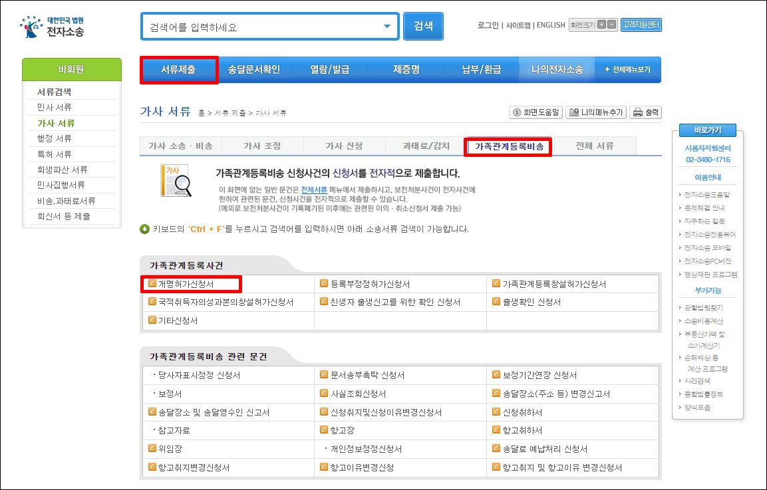
Task: Open the 로그인 link
Action: click(x=488, y=25)
